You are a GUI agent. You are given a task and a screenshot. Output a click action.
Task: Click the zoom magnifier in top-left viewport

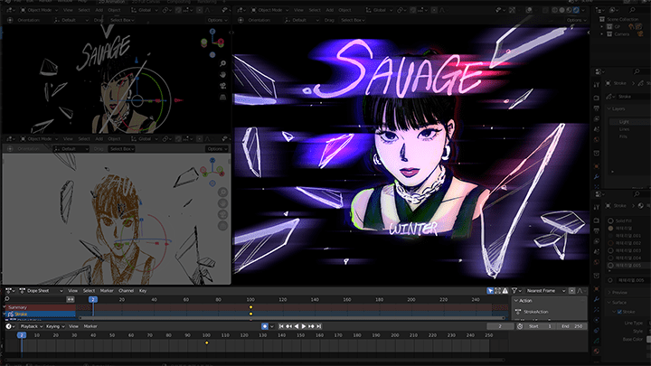223,63
